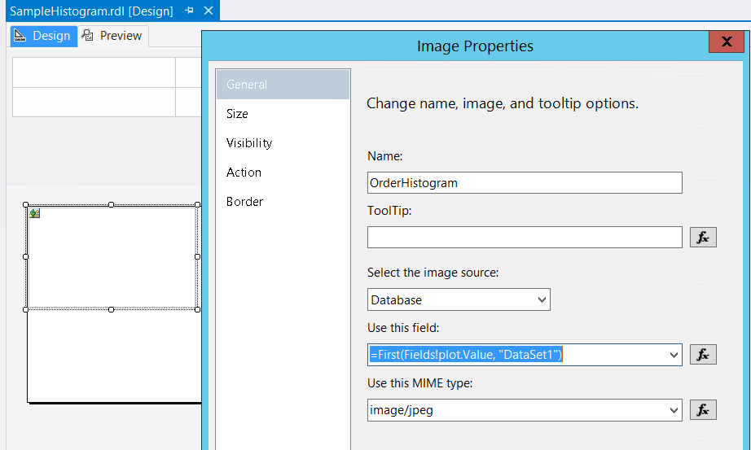The image size is (751, 450).
Task: Click the bottom-right resize handle of image
Action: (197, 310)
